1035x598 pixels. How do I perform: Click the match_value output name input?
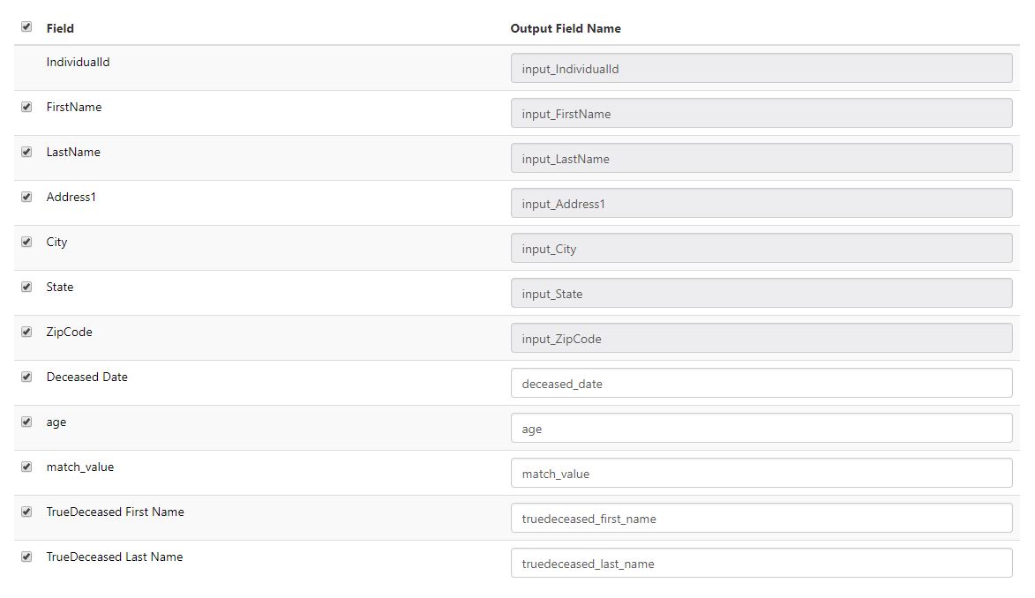pos(761,474)
